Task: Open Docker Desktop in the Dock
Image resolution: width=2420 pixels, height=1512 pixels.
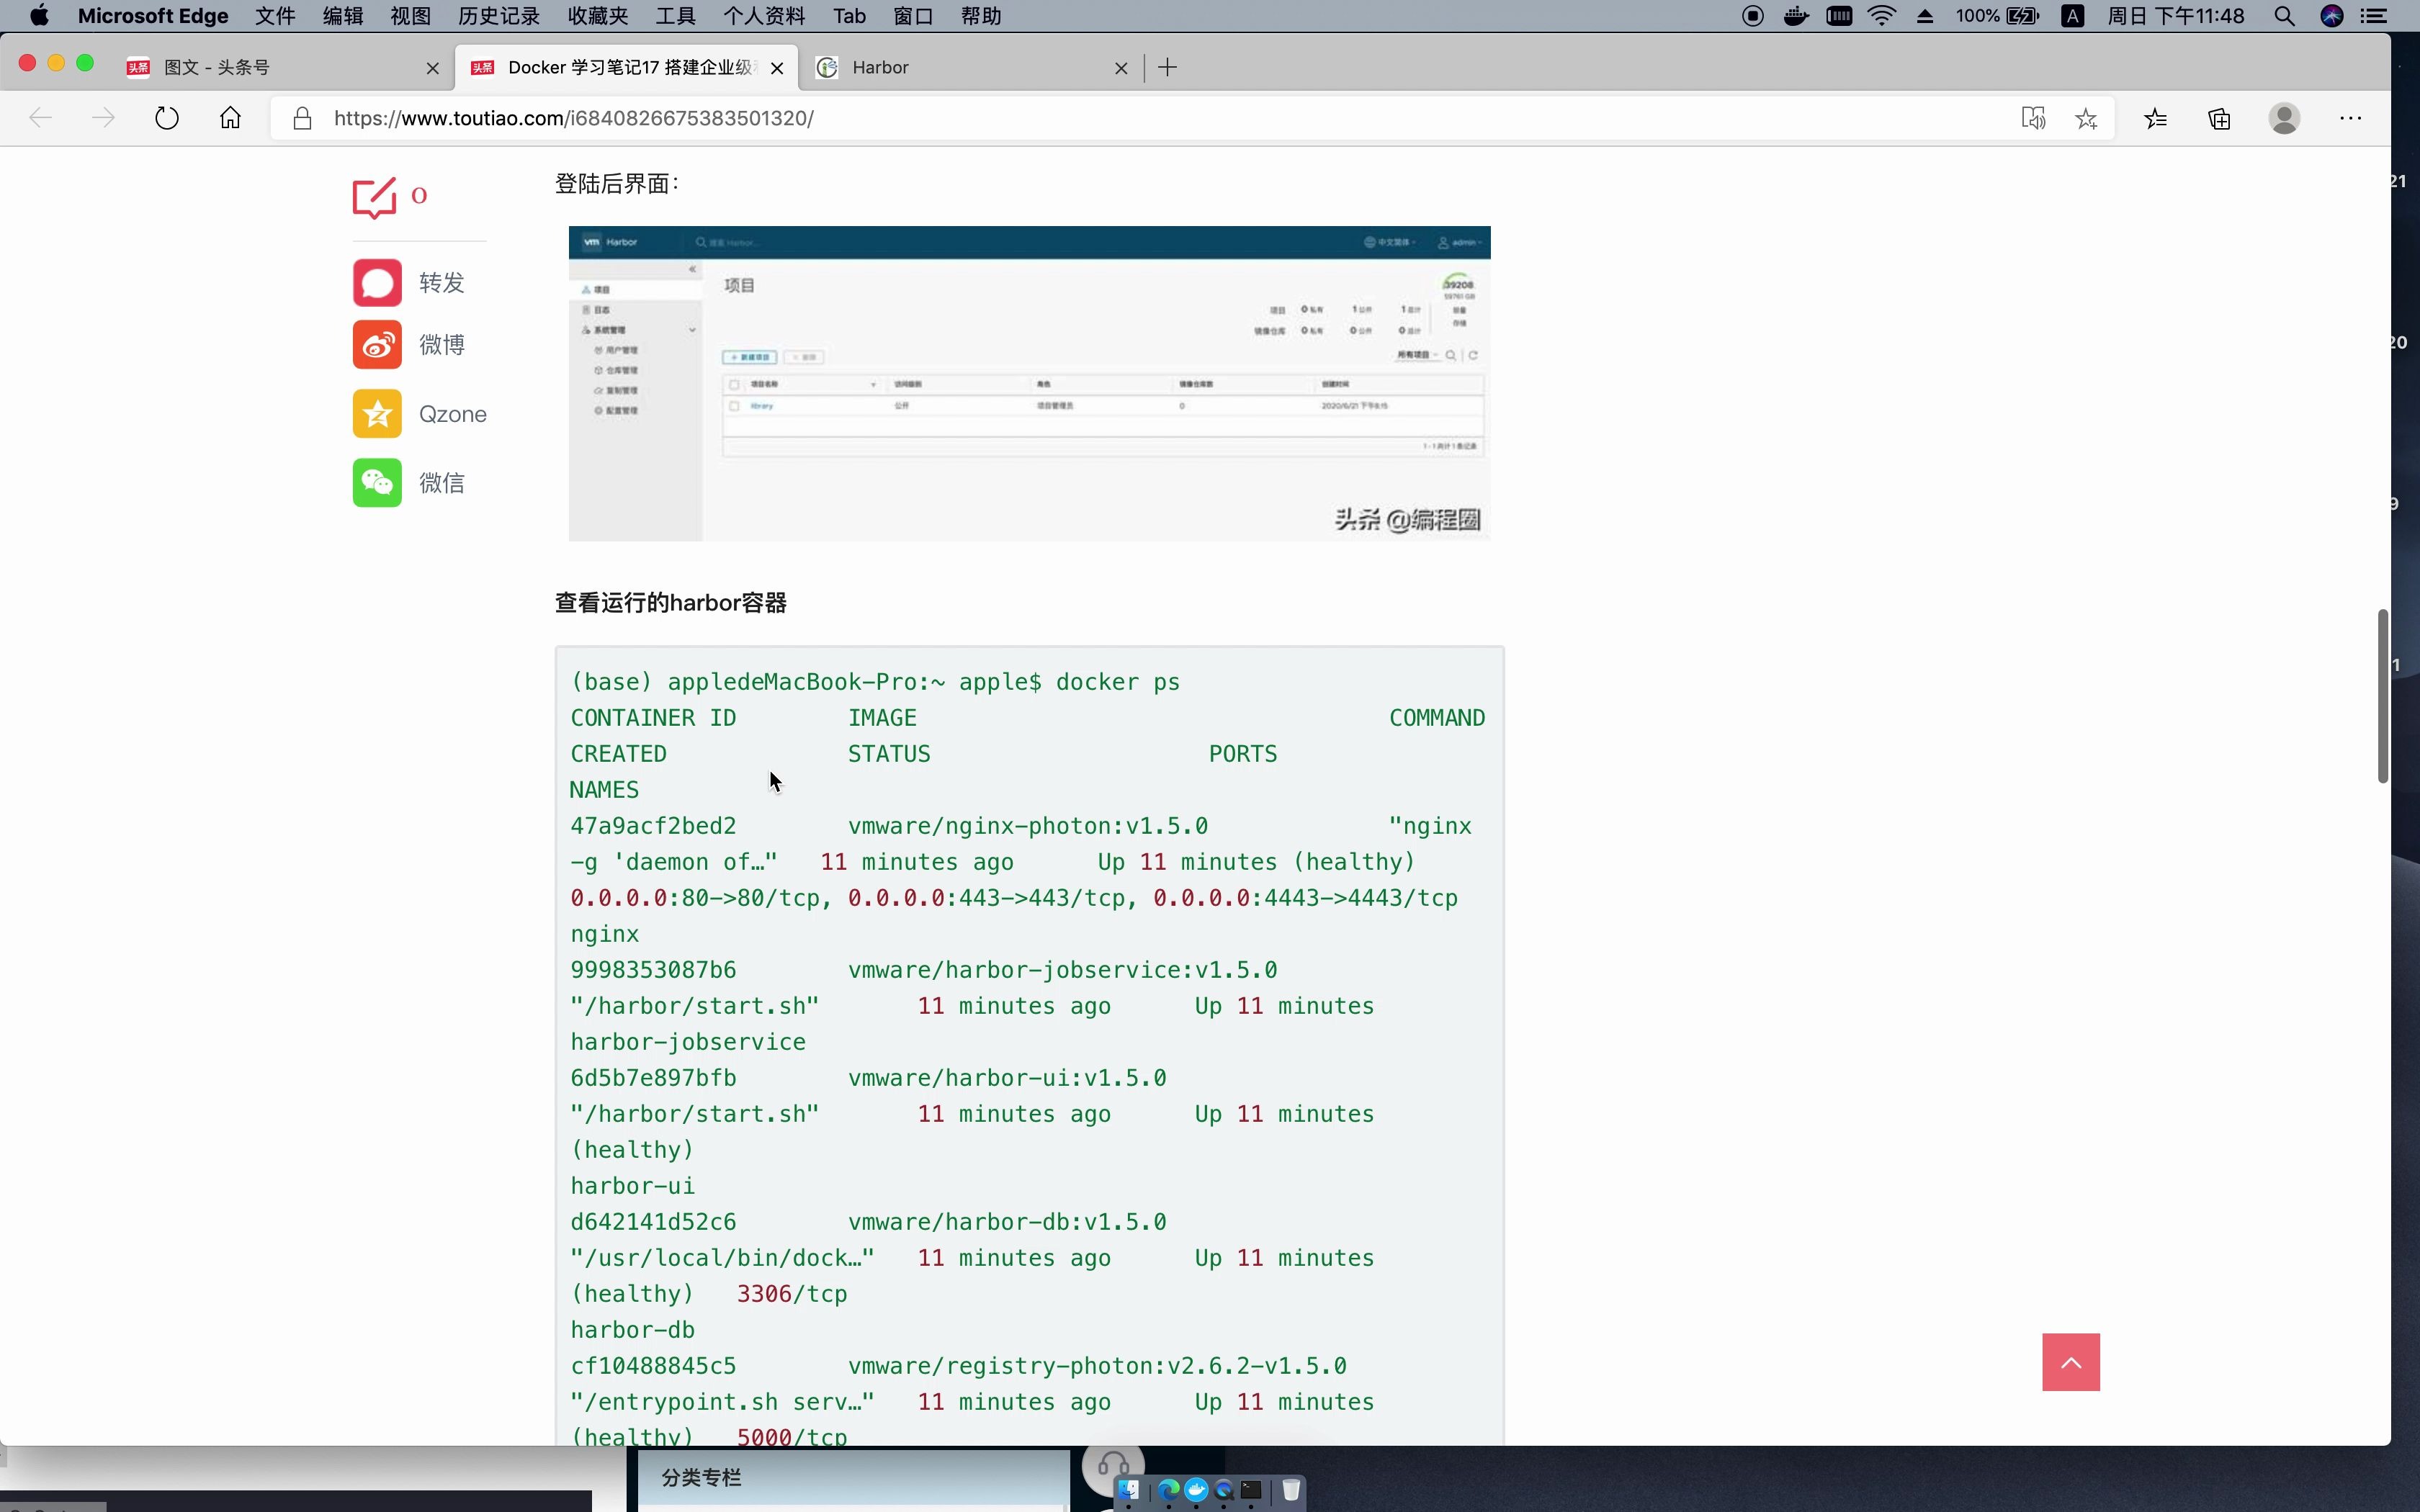Action: pyautogui.click(x=1196, y=1490)
